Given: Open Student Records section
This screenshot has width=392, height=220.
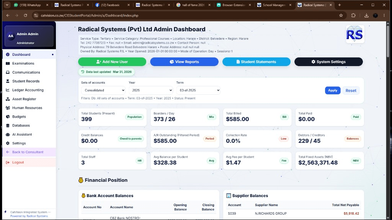Looking at the screenshot, I should 29,81.
